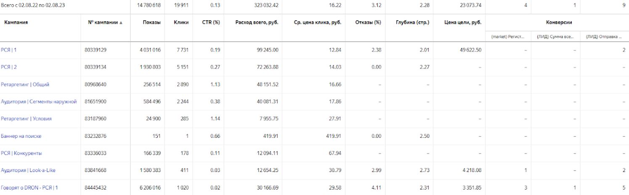Open Говорят о DRON - РСЯ | 1
The image size is (629, 195).
pyautogui.click(x=29, y=188)
